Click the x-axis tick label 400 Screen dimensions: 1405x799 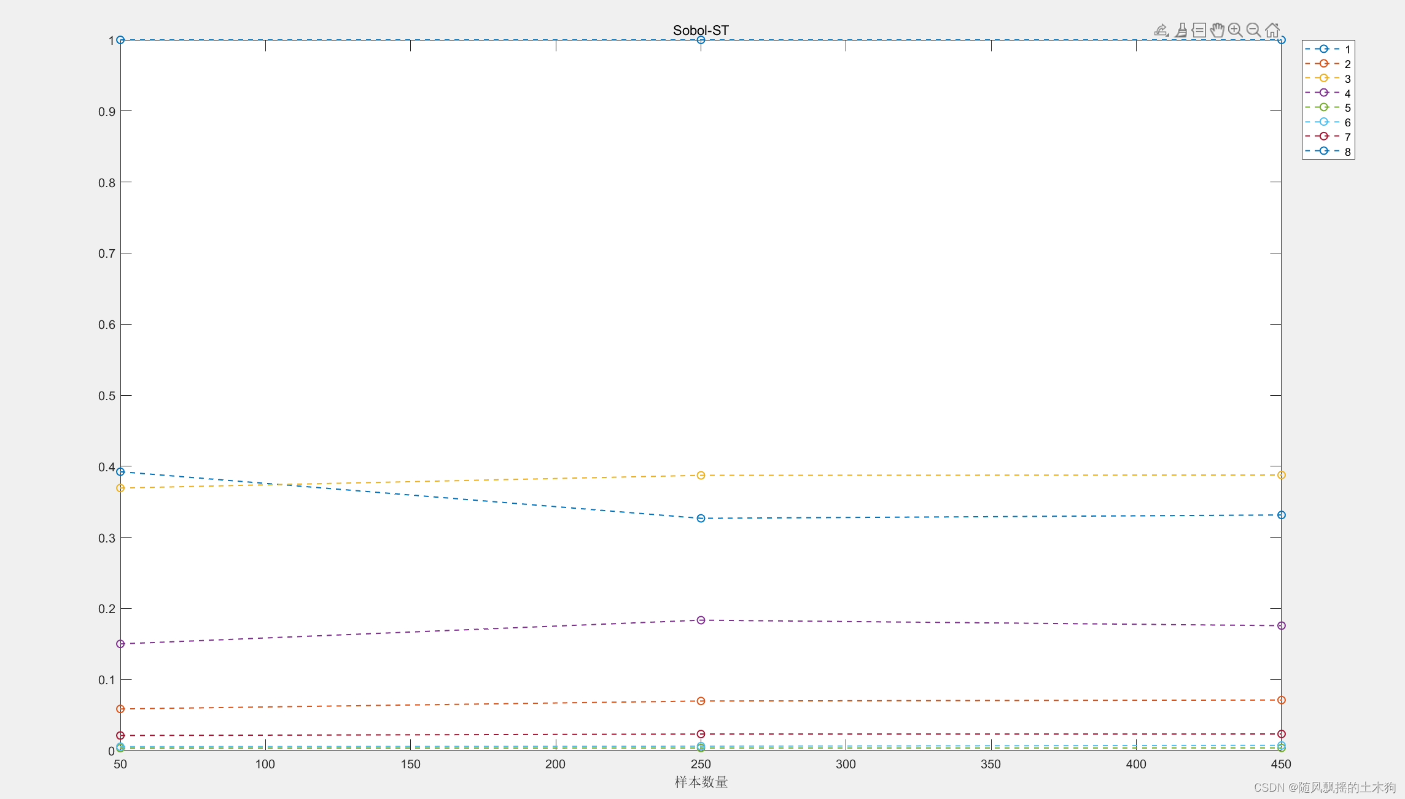tap(1136, 764)
